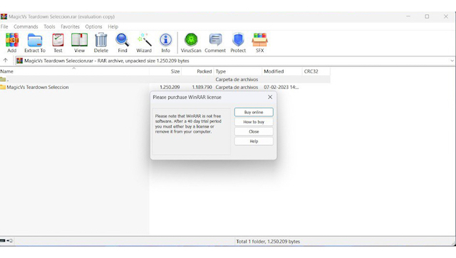Click the How to buy button

coord(254,122)
